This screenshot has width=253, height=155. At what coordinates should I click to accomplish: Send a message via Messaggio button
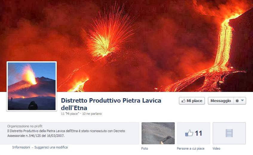(x=220, y=101)
